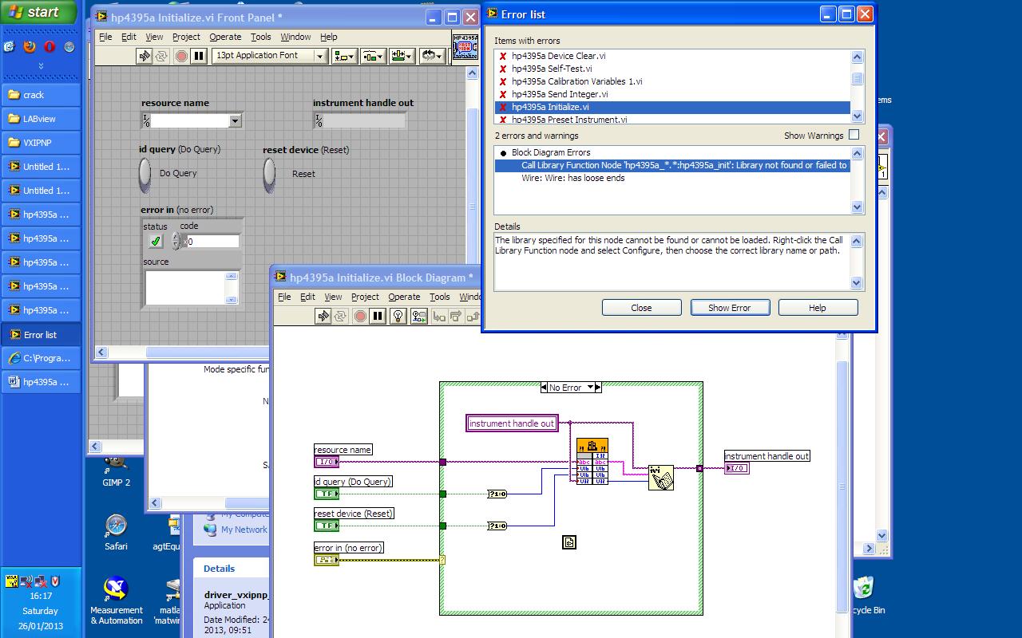Open Reorder menu in Front Panel toolbar
The height and width of the screenshot is (638, 1022).
(x=432, y=56)
